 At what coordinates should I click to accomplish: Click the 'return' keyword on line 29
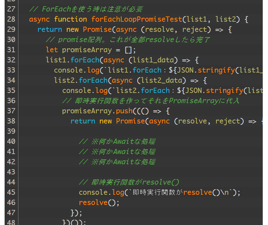pos(50,30)
